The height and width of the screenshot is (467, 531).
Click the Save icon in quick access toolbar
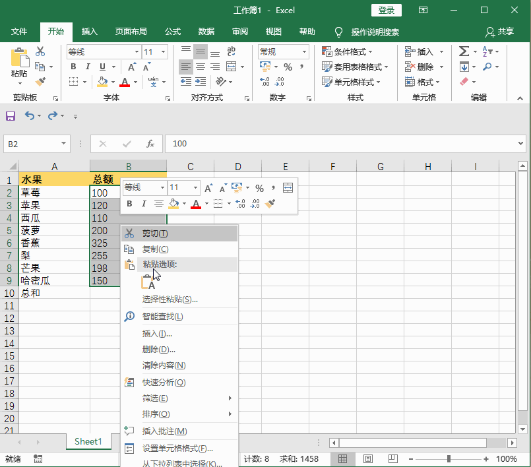coord(11,115)
